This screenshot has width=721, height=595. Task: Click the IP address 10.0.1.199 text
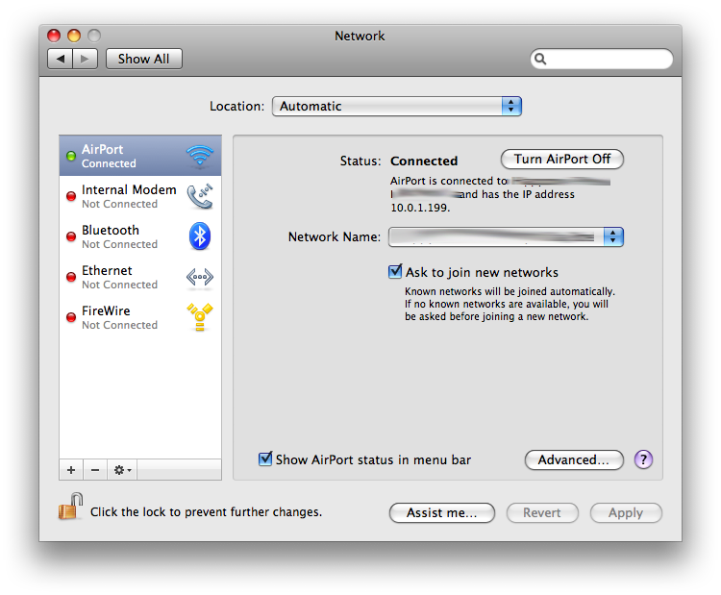tap(420, 208)
